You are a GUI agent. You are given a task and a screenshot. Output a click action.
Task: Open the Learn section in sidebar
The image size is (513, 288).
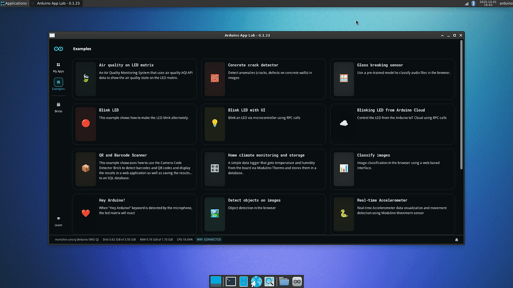click(x=59, y=221)
